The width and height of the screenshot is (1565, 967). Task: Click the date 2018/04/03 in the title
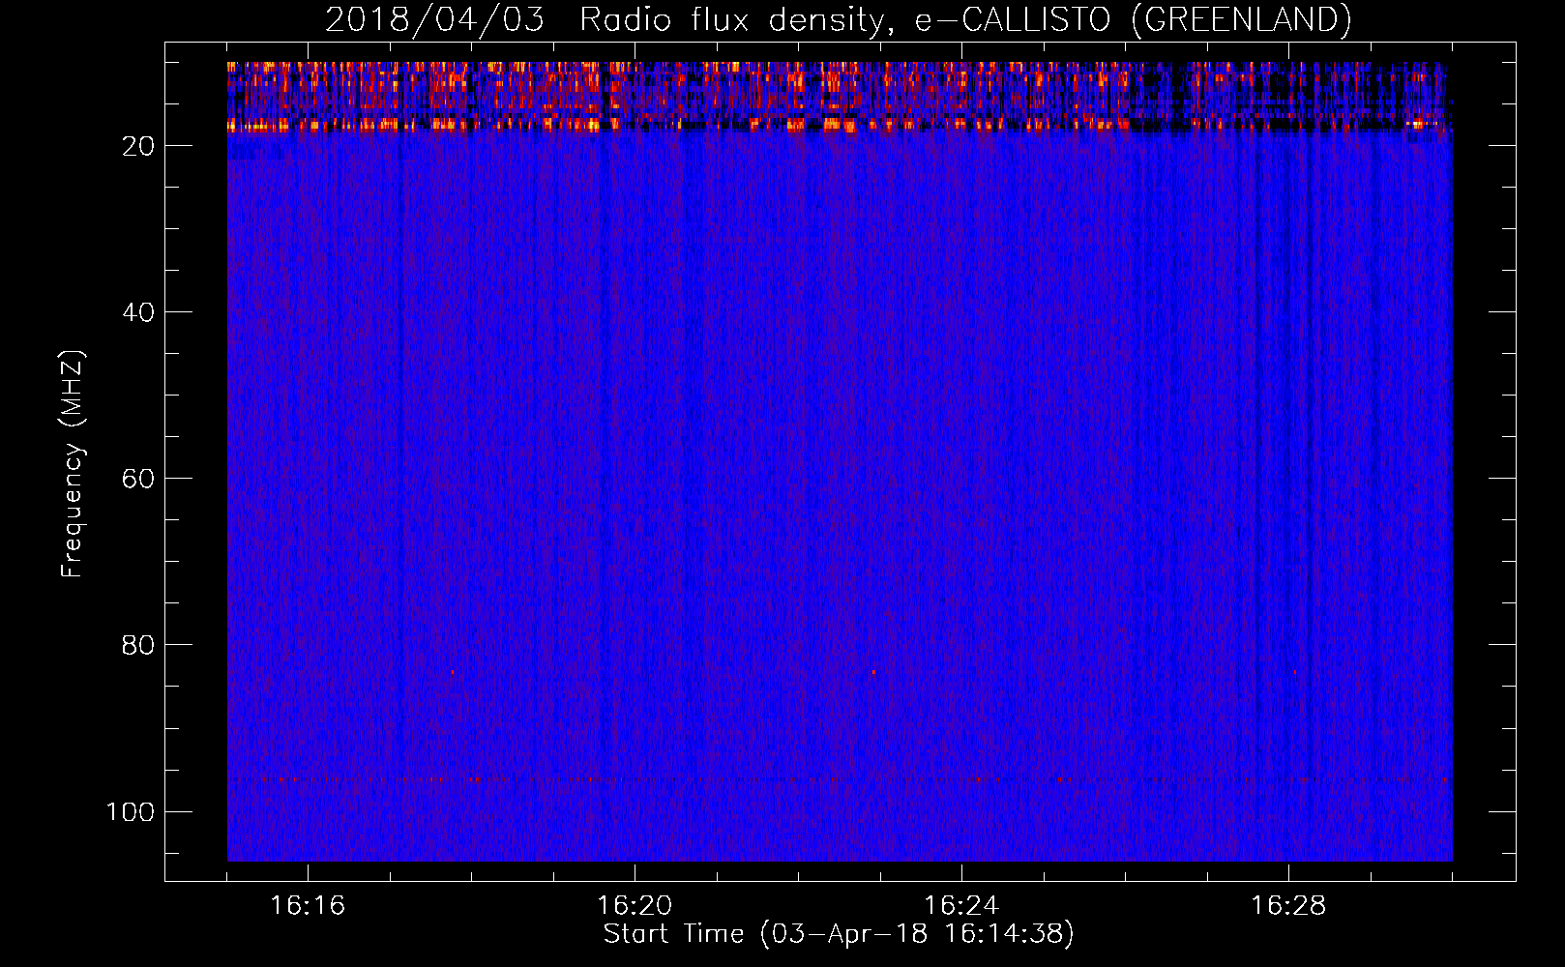click(x=434, y=19)
